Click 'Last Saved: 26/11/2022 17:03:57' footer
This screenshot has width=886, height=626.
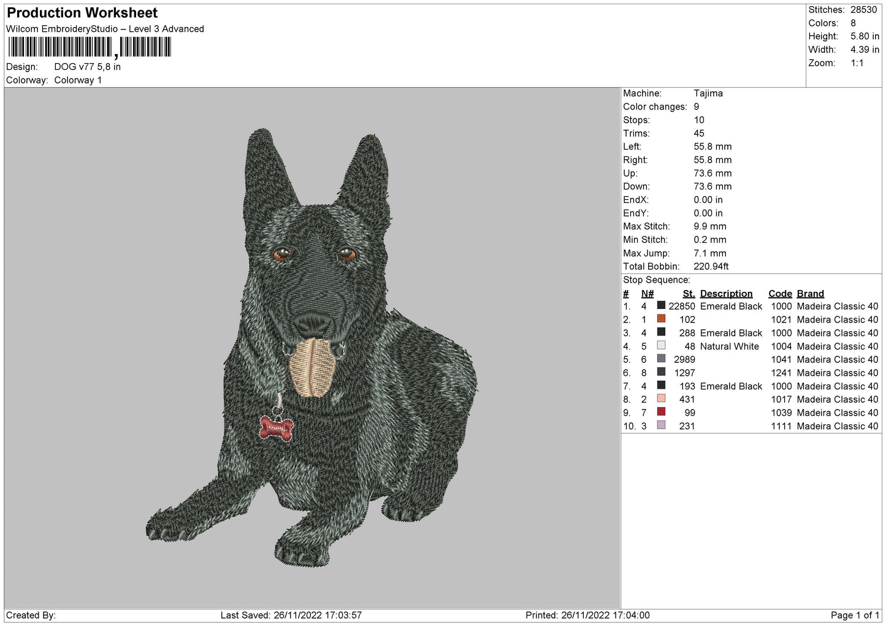coord(291,616)
